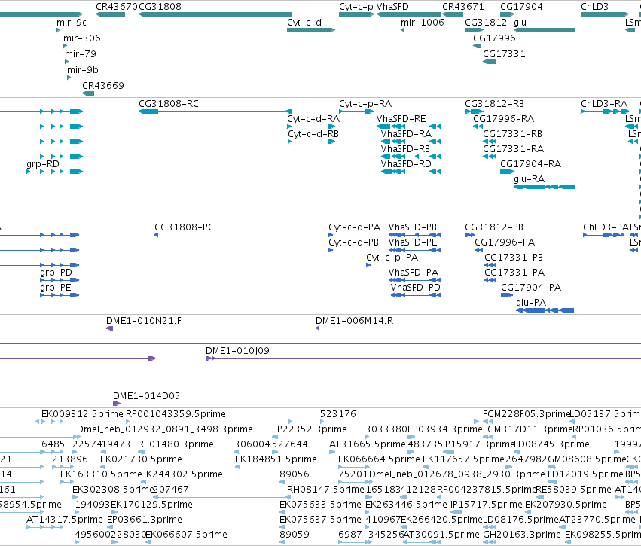Select the CG17331 gene label

coord(504,54)
